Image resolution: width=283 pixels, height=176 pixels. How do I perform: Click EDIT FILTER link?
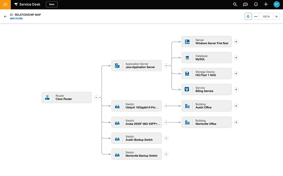[16, 18]
